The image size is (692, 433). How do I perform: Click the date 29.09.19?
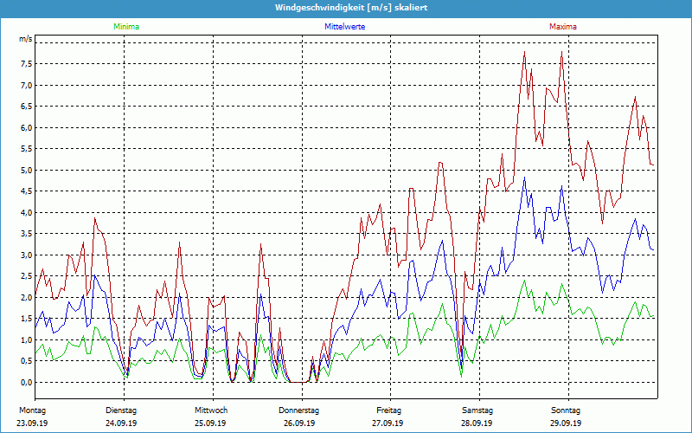coord(566,423)
